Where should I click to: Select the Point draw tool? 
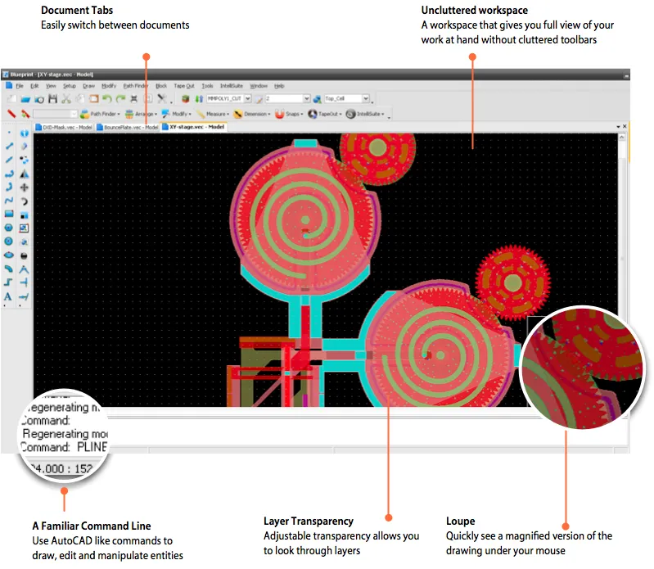(x=9, y=133)
